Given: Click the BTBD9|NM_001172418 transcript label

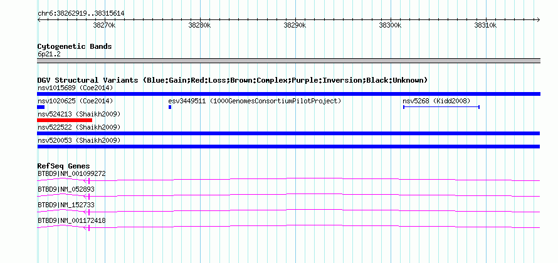Looking at the screenshot, I should (71, 220).
